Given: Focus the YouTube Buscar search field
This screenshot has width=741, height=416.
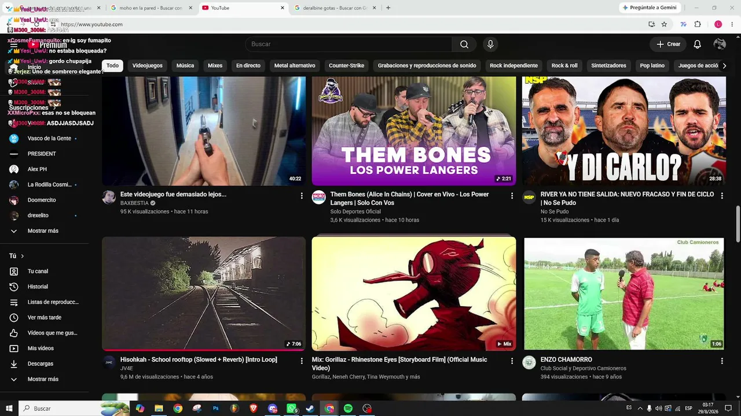Looking at the screenshot, I should [349, 44].
